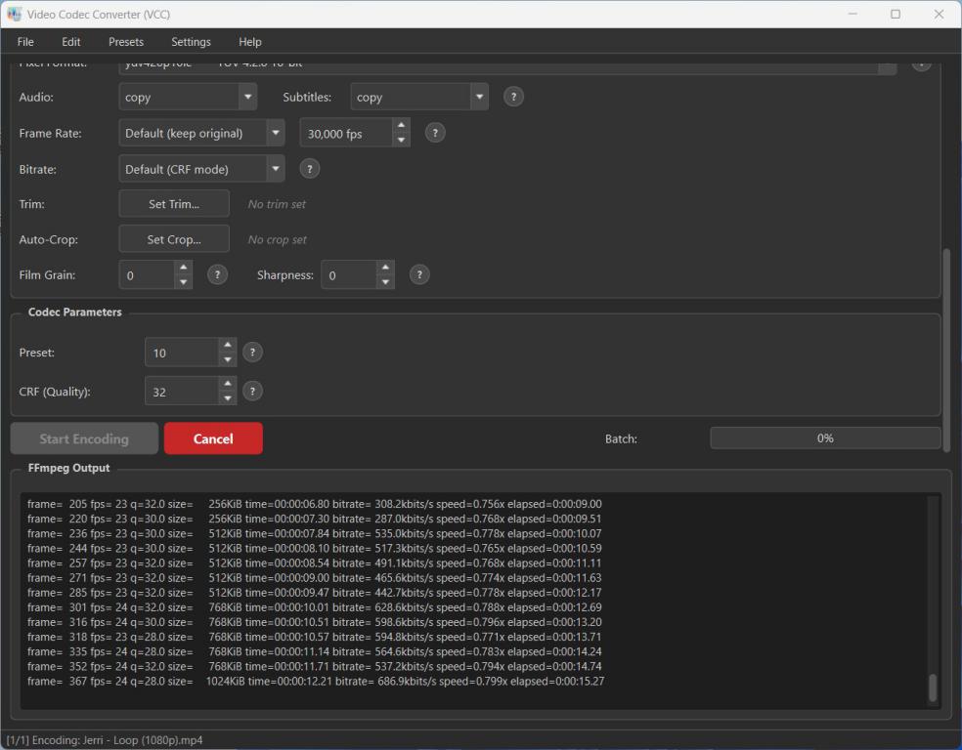Click the CRF Quality help icon

[252, 392]
